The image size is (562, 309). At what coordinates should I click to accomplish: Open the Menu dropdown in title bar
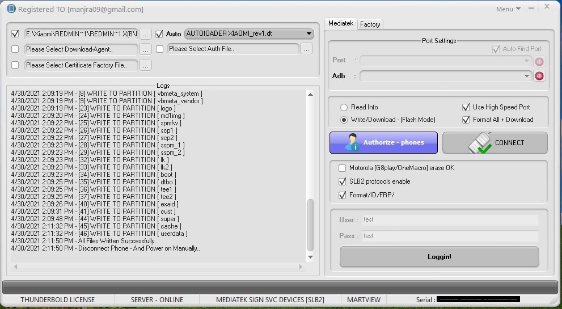coord(508,9)
